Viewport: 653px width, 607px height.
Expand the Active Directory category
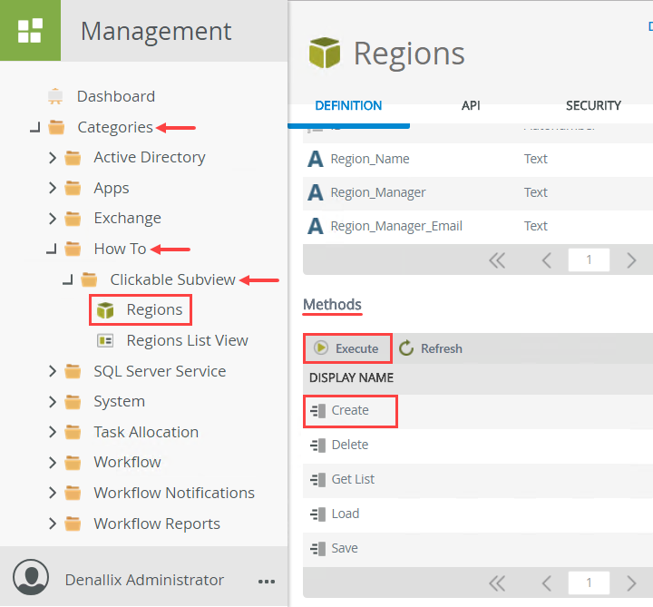(x=53, y=158)
